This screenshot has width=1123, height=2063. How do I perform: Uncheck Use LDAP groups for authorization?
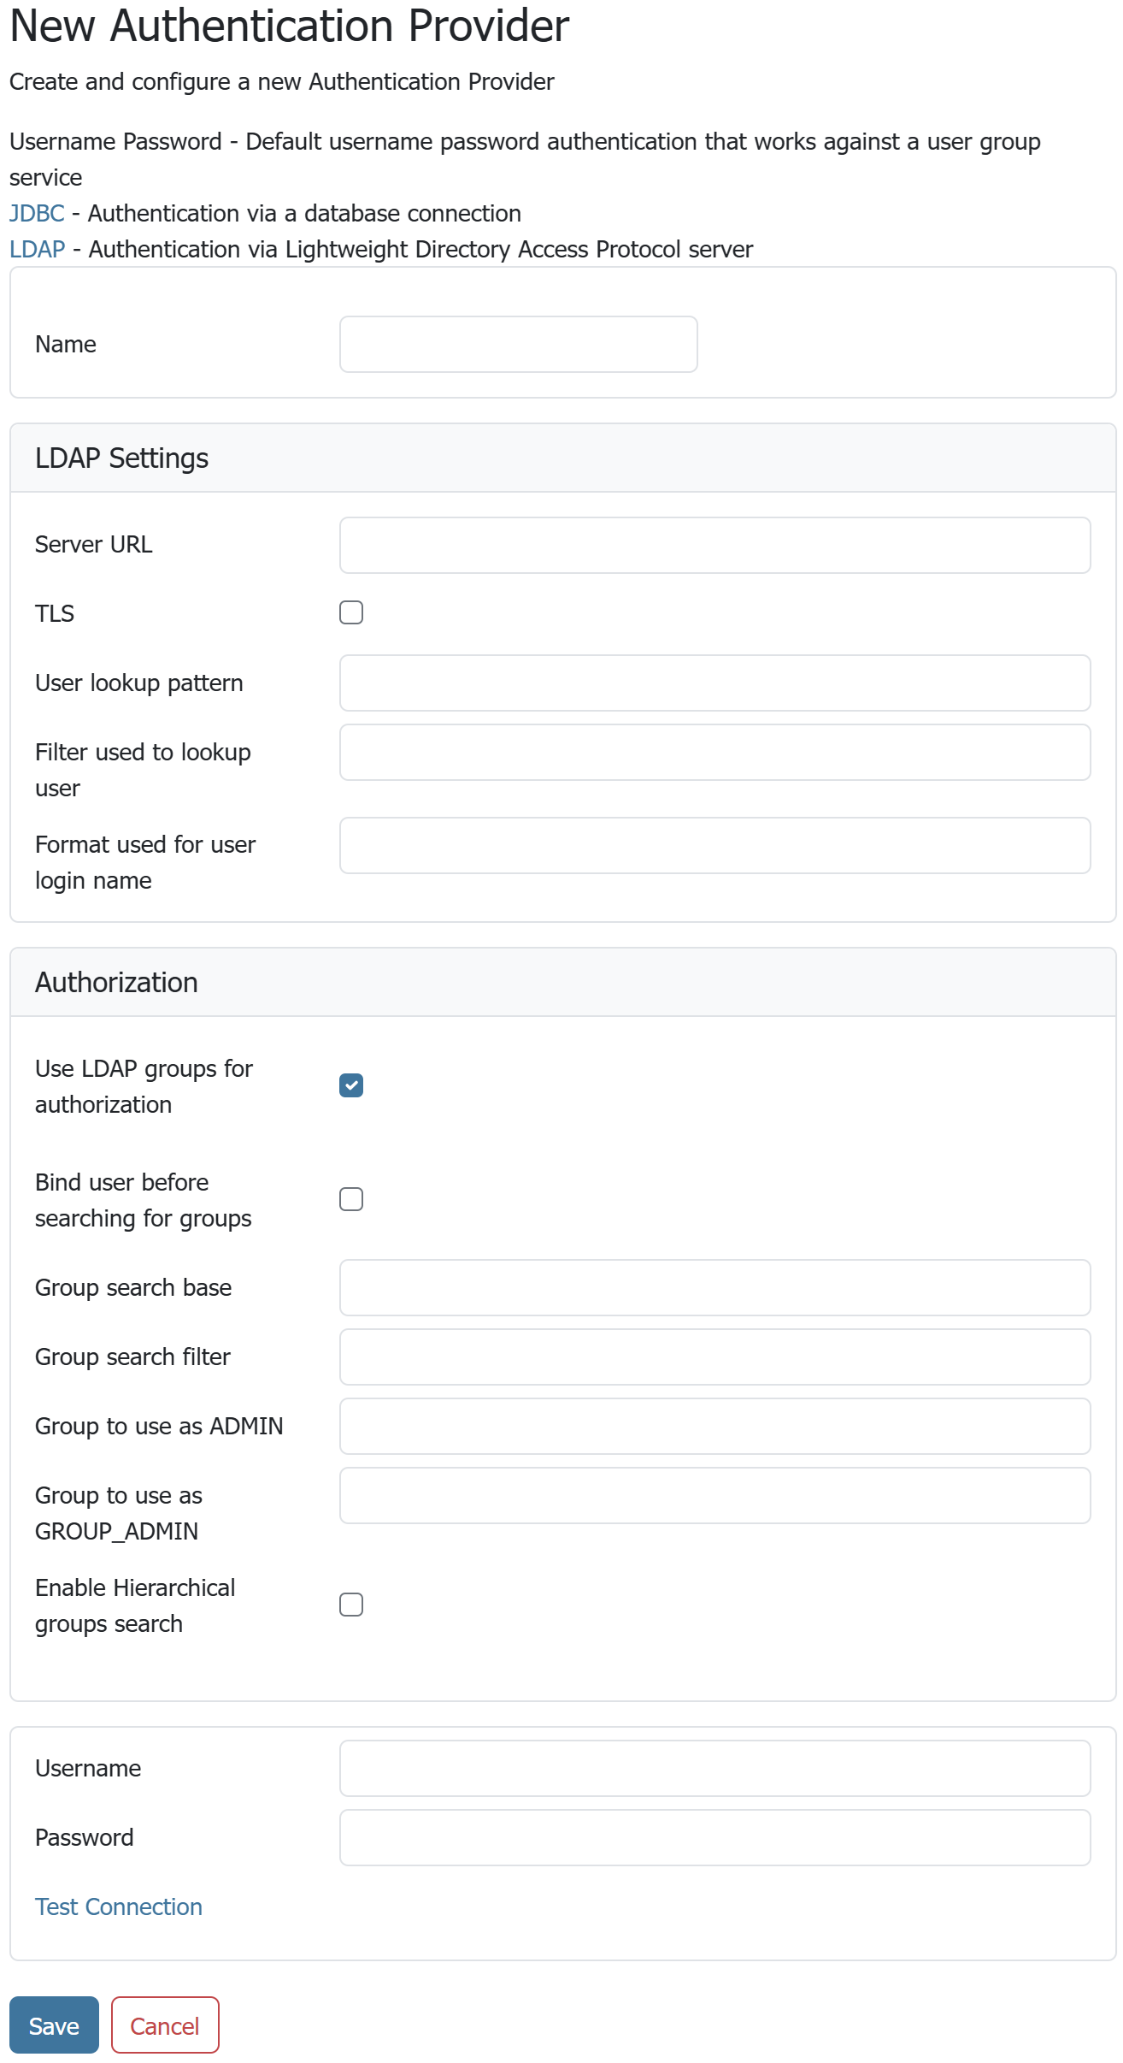coord(351,1085)
